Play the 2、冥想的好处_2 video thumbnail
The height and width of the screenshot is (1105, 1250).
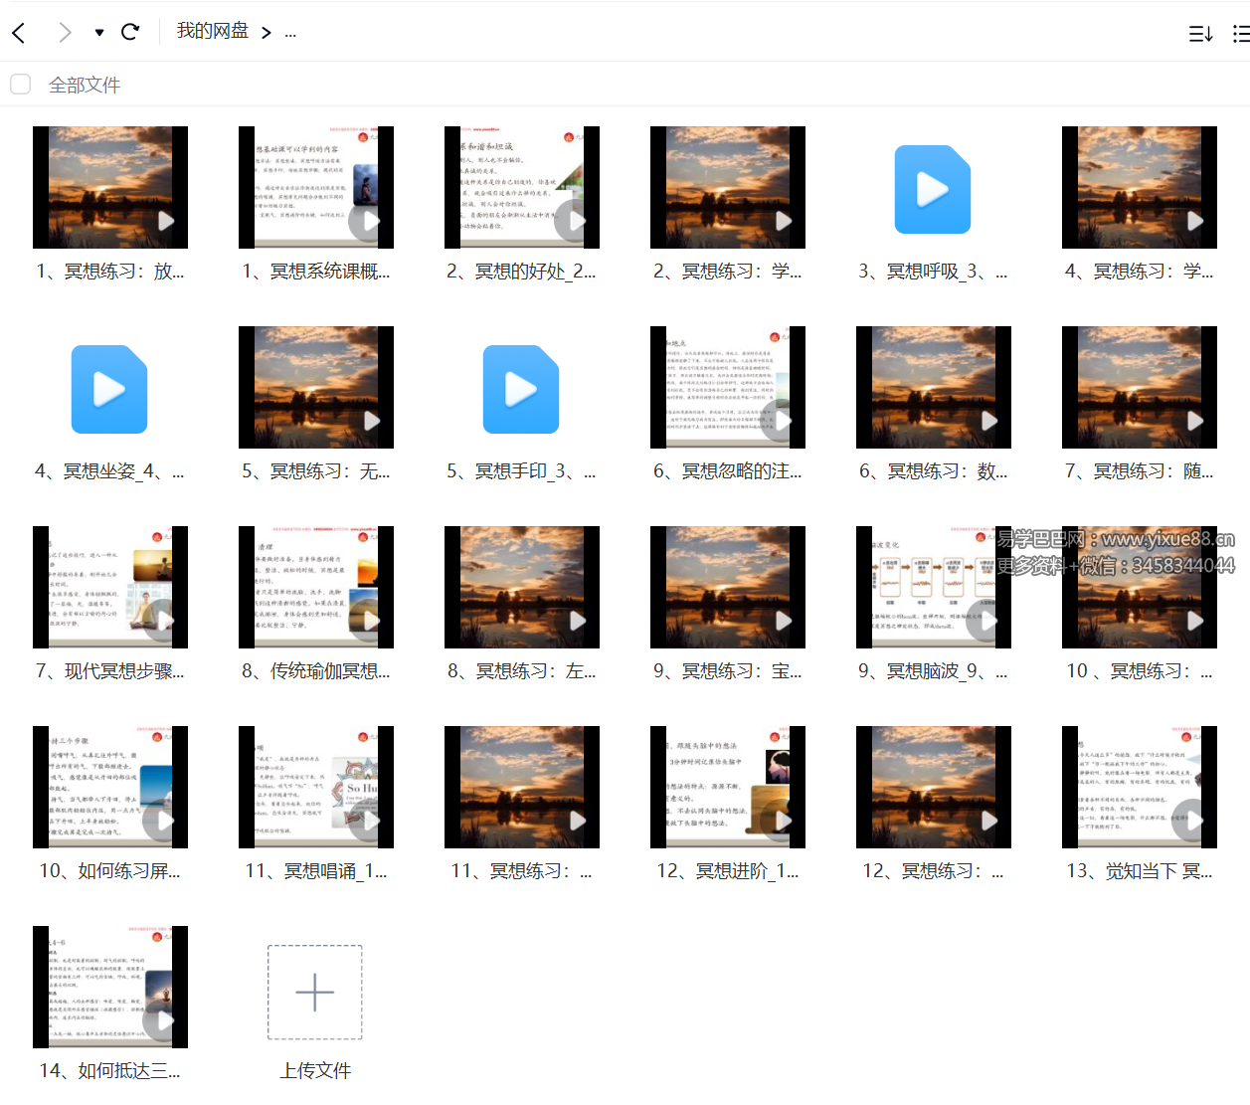pos(522,187)
